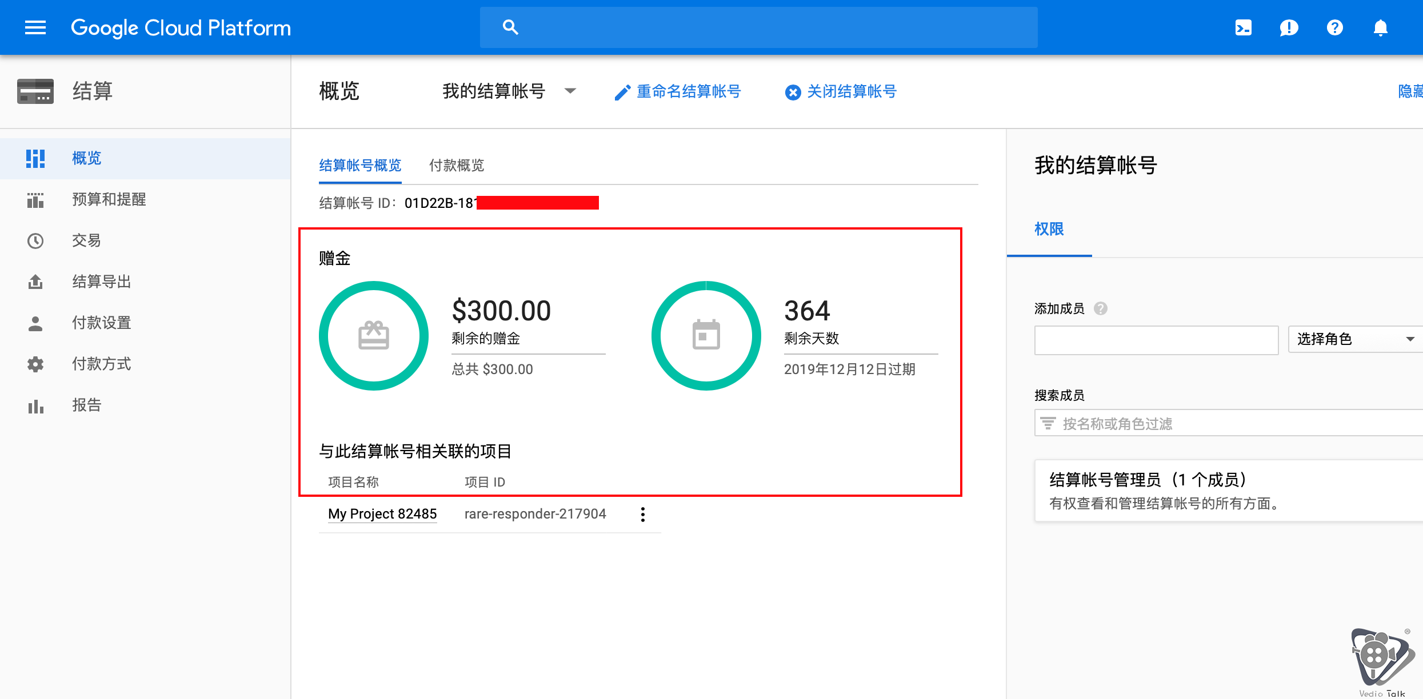Open the My Project 82485 link

382,514
